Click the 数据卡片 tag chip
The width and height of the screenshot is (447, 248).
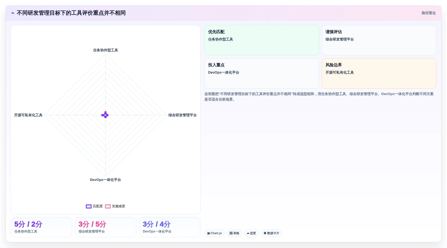(x=271, y=233)
